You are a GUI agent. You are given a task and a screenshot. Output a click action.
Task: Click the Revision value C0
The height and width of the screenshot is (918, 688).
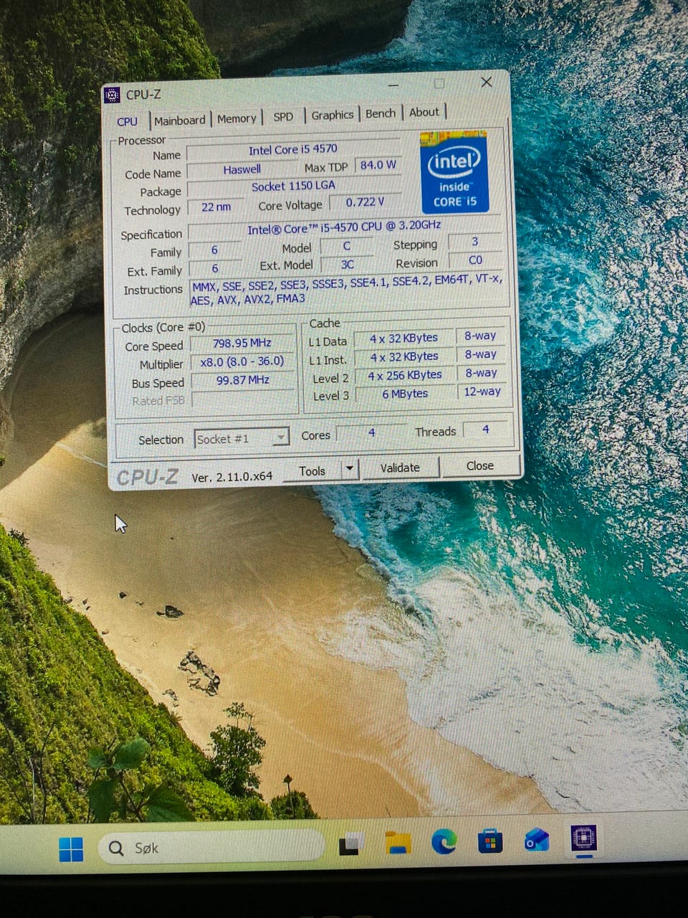click(475, 260)
